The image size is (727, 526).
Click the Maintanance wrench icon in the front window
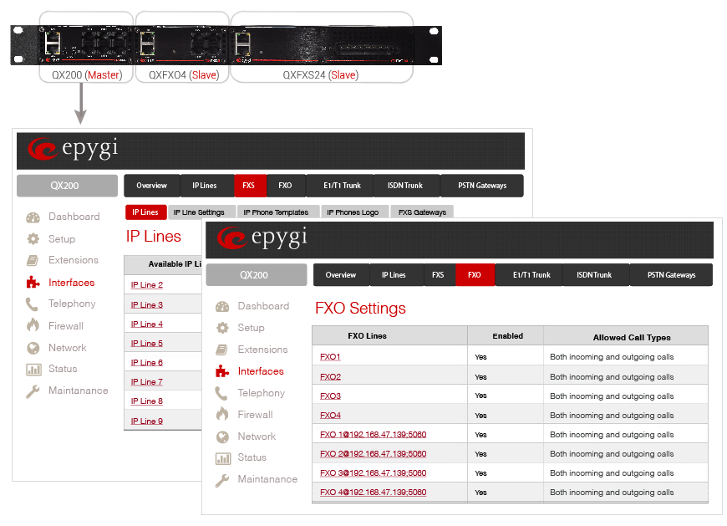(x=222, y=480)
